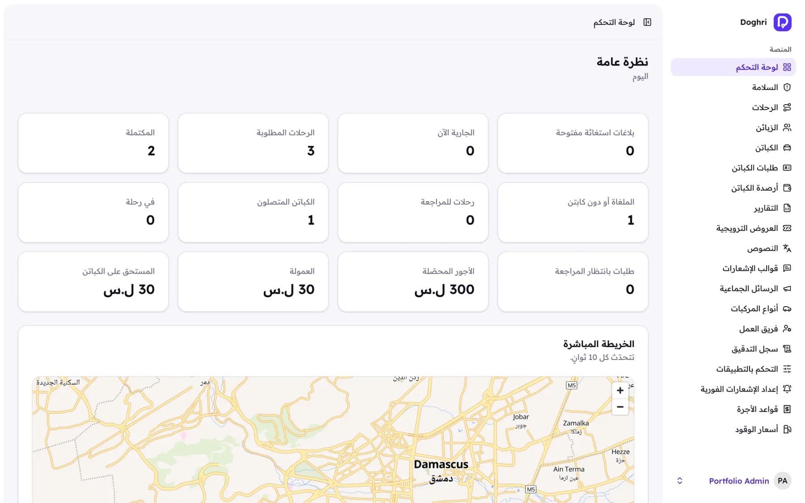Open السلامة shield icon in sidebar
This screenshot has width=805, height=503.
787,87
